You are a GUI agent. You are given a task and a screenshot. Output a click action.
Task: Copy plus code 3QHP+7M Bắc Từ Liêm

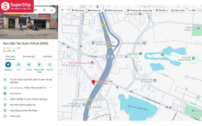click(29, 99)
